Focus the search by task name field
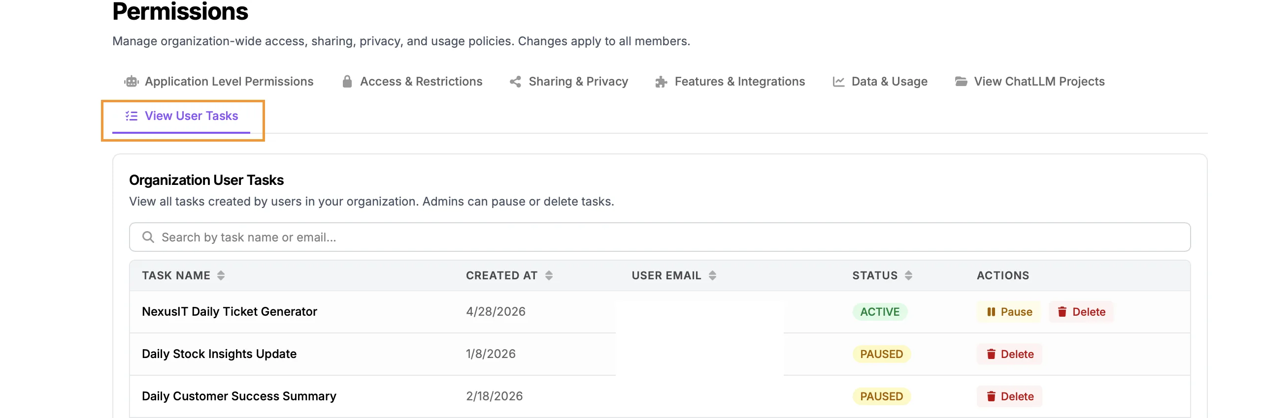Image resolution: width=1263 pixels, height=418 pixels. tap(660, 237)
